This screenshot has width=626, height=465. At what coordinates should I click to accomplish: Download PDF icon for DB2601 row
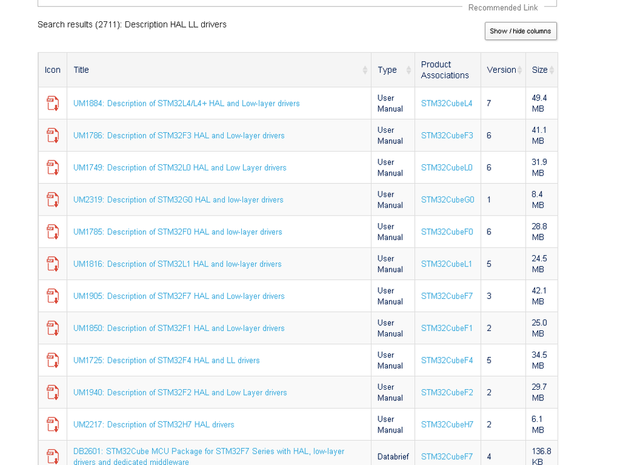pos(53,456)
